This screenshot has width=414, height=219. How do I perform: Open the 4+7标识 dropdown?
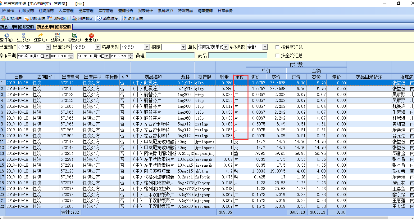click(x=265, y=47)
